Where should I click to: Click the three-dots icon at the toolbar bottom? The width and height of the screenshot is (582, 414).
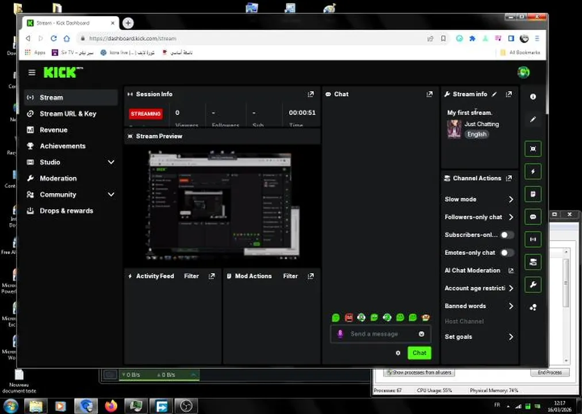pyautogui.click(x=533, y=307)
